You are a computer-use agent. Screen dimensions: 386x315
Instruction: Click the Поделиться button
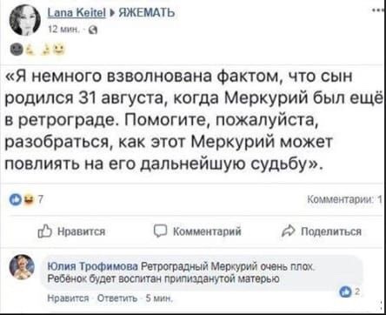pyautogui.click(x=322, y=231)
